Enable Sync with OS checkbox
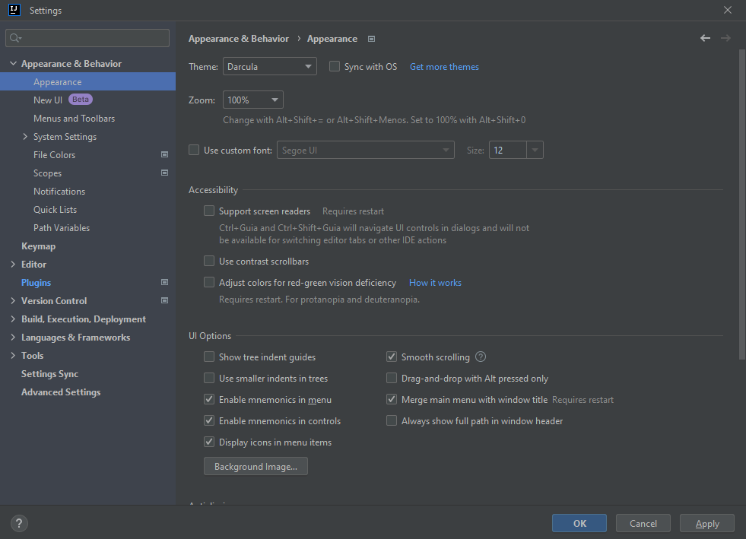 point(335,67)
